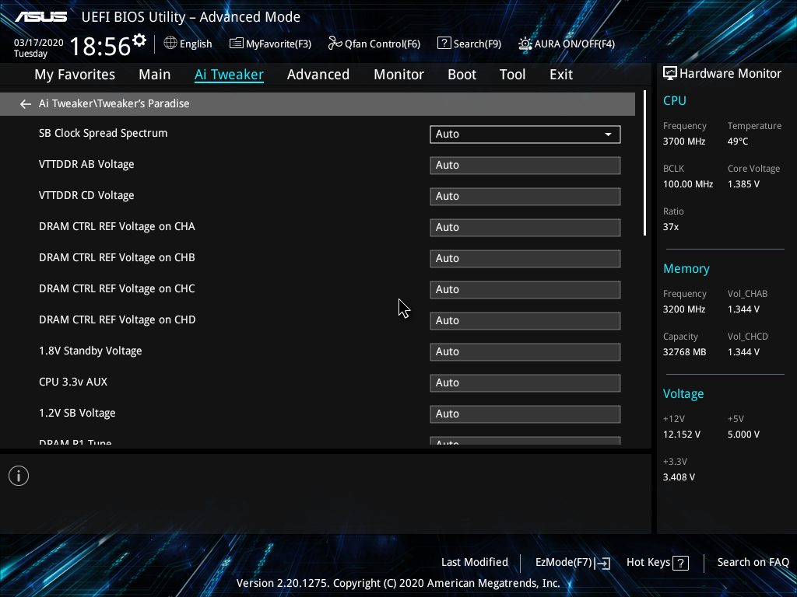Image resolution: width=797 pixels, height=597 pixels.
Task: Click the CPU 3.3v AUX field
Action: tap(525, 382)
